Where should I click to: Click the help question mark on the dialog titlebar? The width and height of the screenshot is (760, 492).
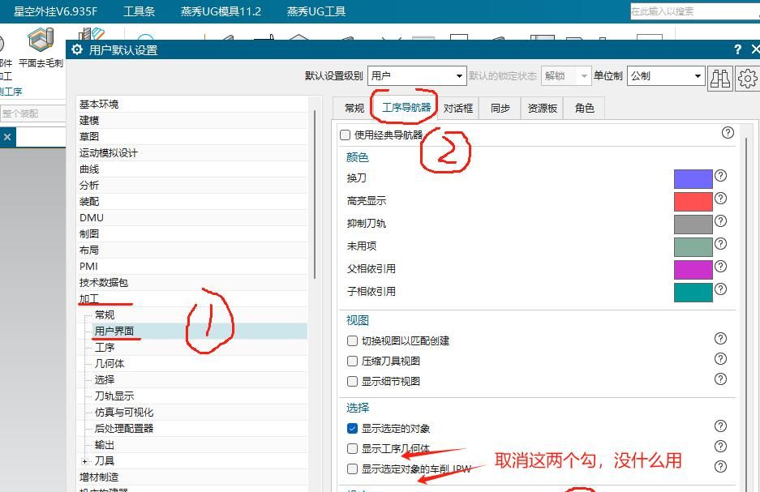coord(736,49)
